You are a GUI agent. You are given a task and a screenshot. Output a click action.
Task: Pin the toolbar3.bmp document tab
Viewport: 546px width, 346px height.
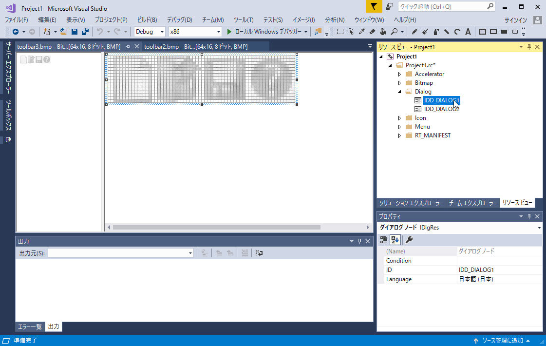pos(128,46)
